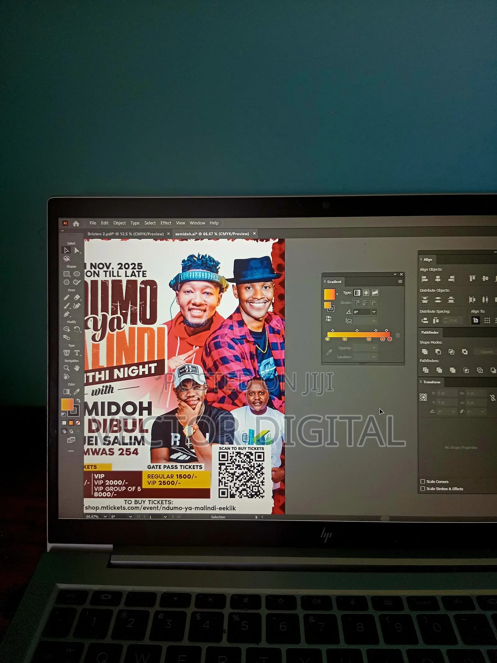Screen dimensions: 497x663
Task: Delete gradient stop trash icon
Action: 398,335
